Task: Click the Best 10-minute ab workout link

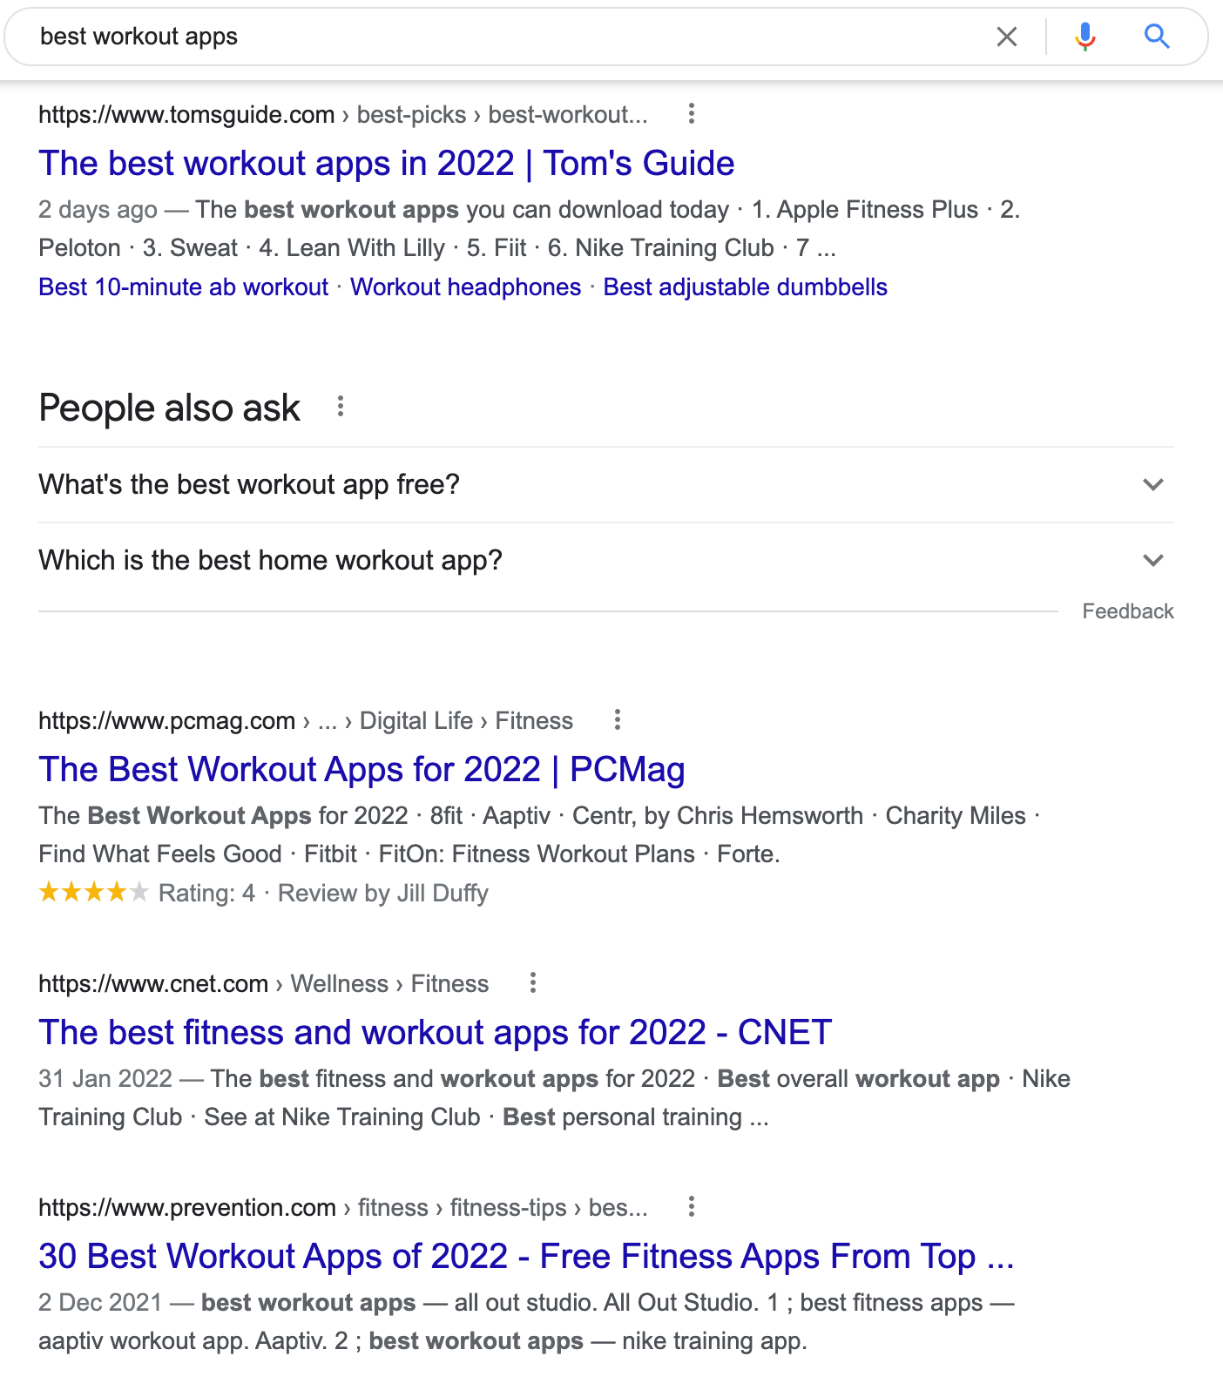Action: coord(183,287)
